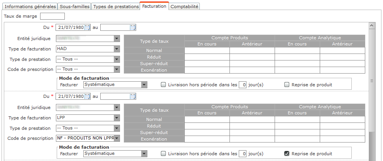Open the Types de prestations tab
The image size is (383, 161).
(x=116, y=7)
